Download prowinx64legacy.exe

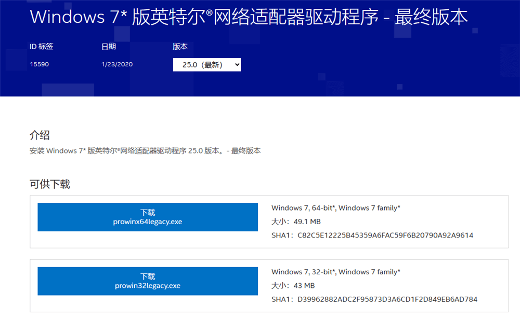click(x=147, y=217)
